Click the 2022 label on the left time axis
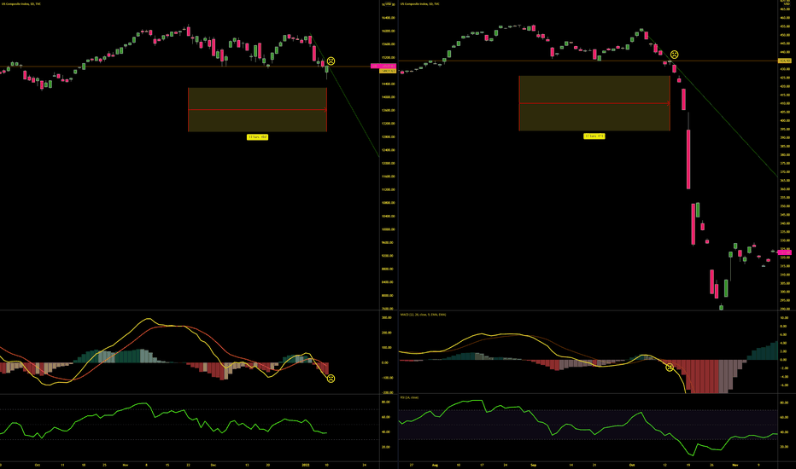Viewport: 796px width, 469px height. click(306, 465)
